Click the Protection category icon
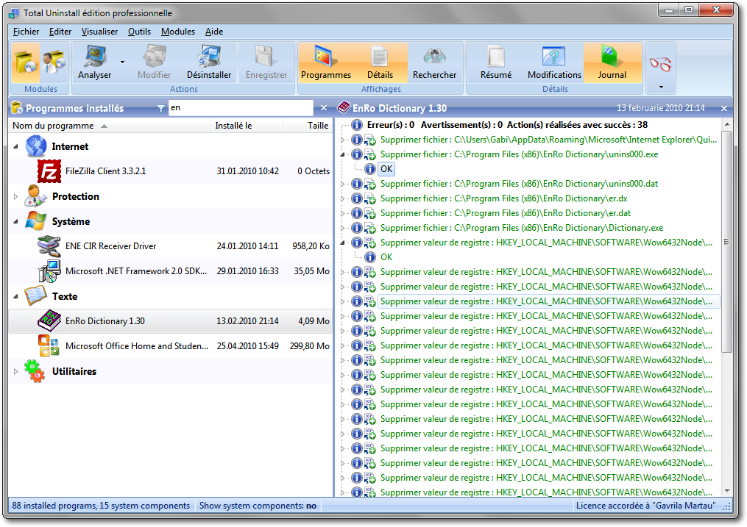Image resolution: width=747 pixels, height=527 pixels. pyautogui.click(x=36, y=196)
